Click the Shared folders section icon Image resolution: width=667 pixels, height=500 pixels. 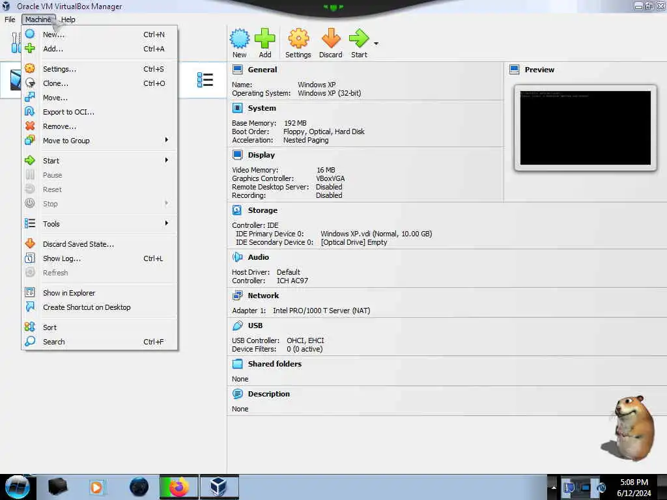237,363
